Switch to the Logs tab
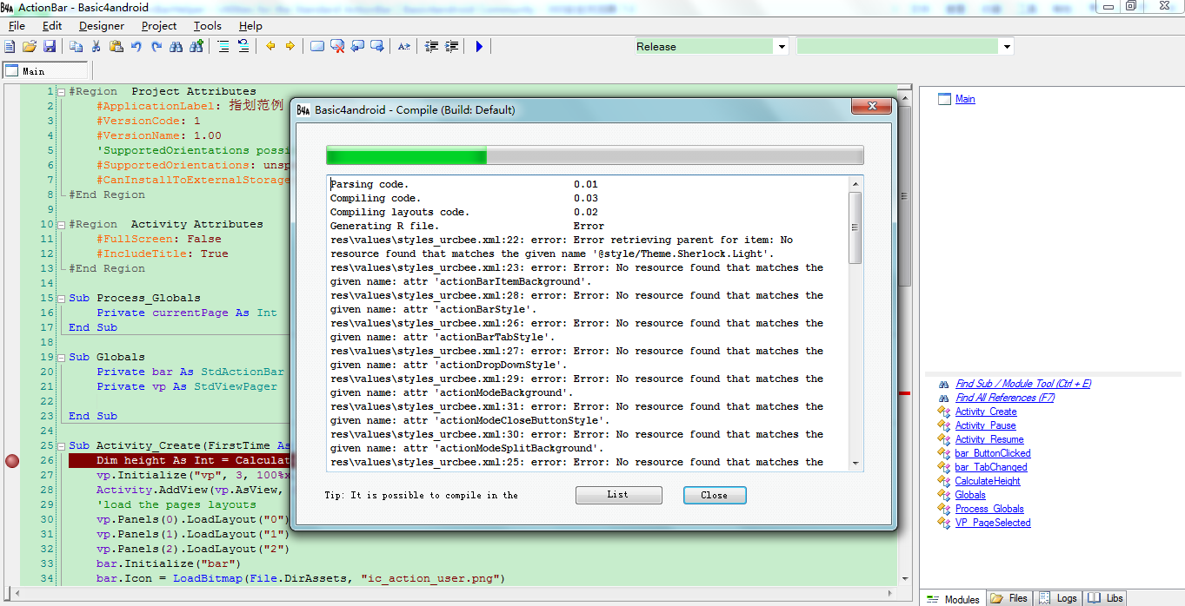The image size is (1185, 606). click(1059, 598)
